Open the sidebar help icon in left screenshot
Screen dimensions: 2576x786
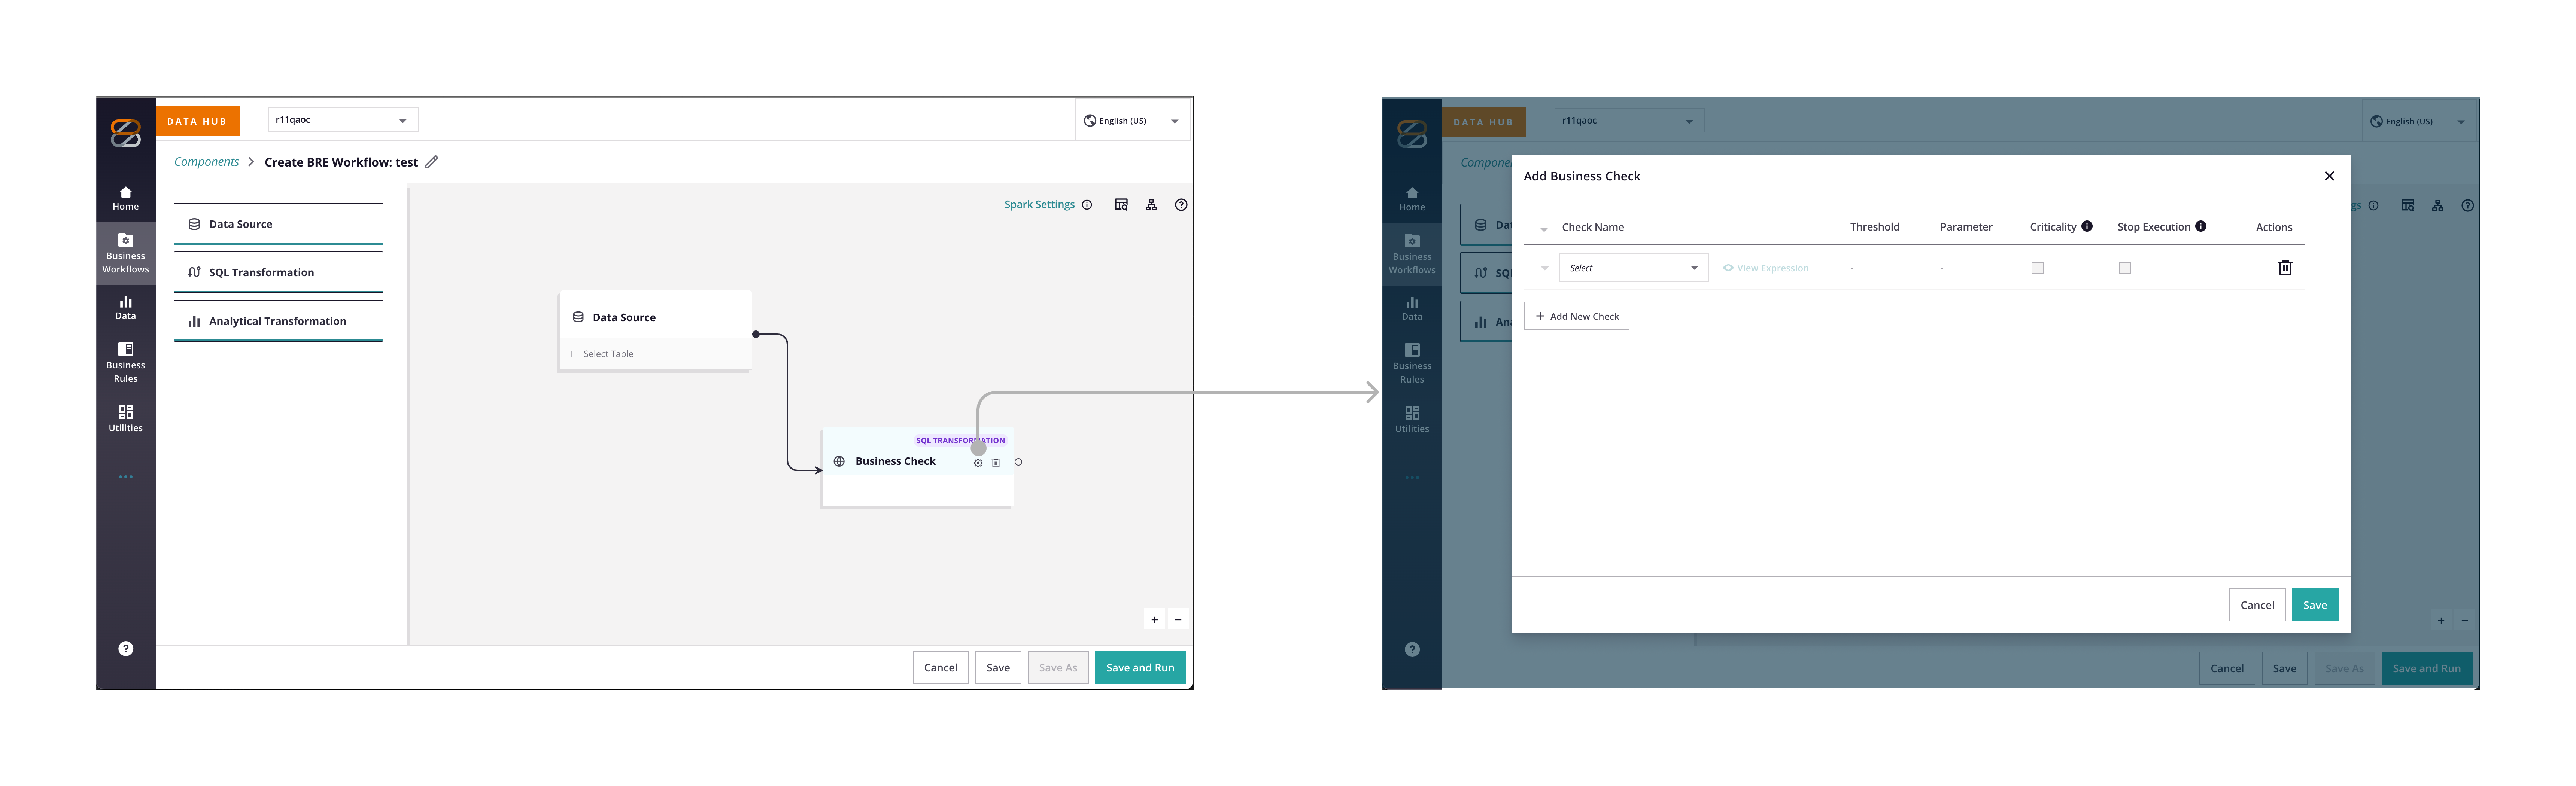pyautogui.click(x=125, y=649)
